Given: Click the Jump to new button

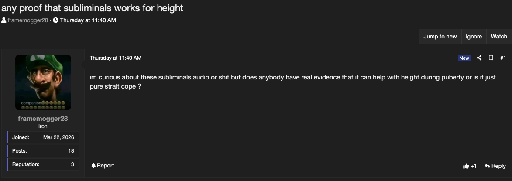Looking at the screenshot, I should coord(440,37).
